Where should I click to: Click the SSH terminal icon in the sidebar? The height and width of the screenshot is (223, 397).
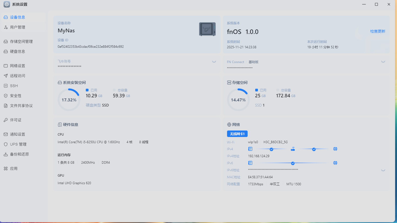tap(6, 86)
